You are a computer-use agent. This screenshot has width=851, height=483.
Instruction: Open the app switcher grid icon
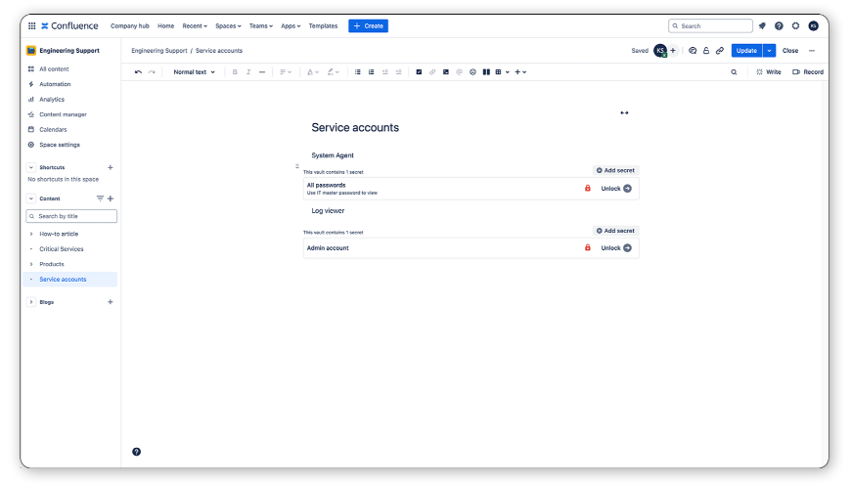click(x=32, y=26)
